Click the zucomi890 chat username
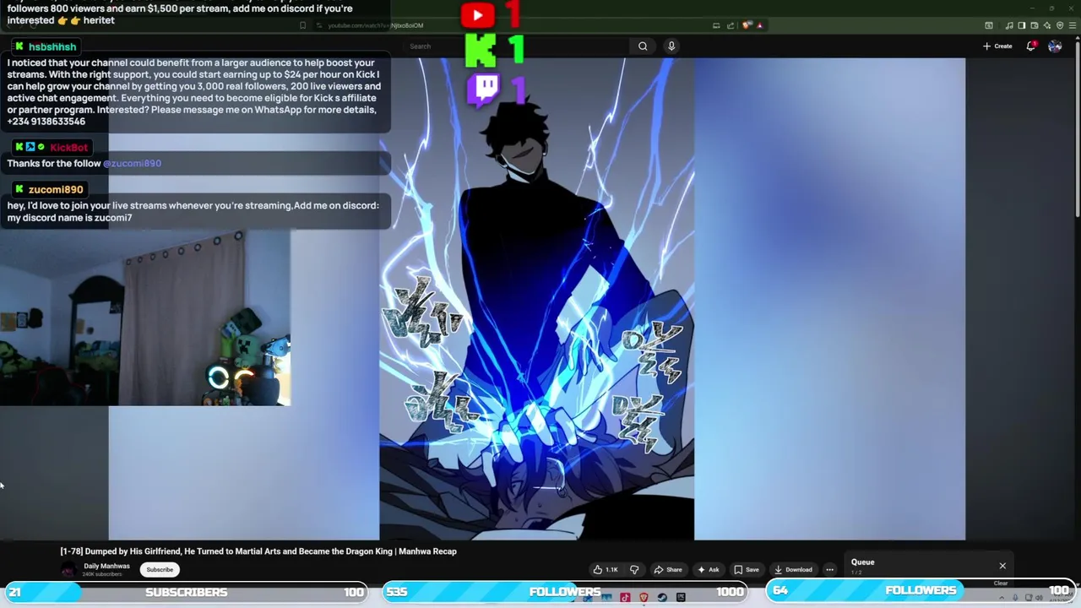The height and width of the screenshot is (608, 1081). (56, 190)
